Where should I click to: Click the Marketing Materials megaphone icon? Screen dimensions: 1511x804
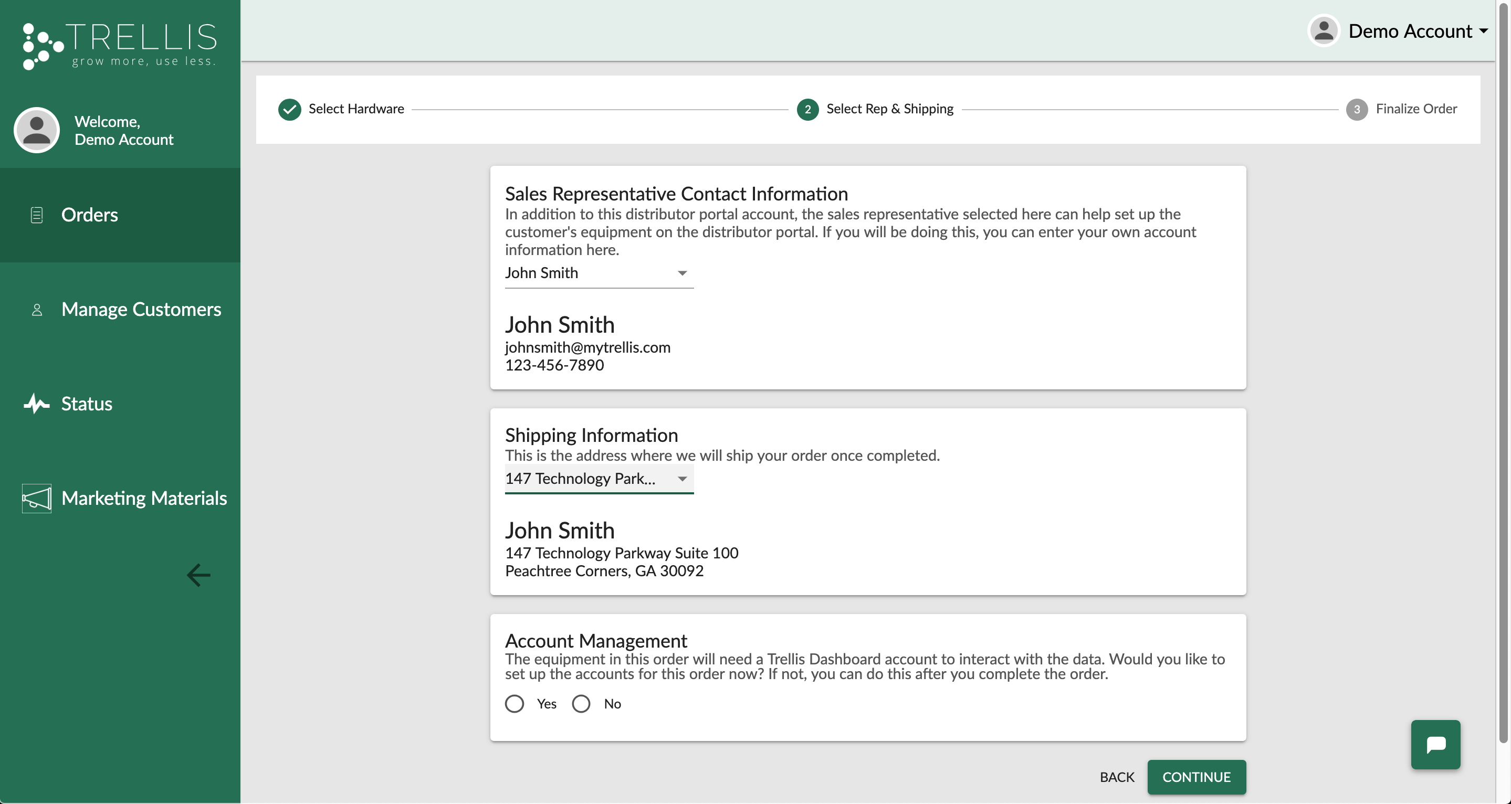point(36,498)
